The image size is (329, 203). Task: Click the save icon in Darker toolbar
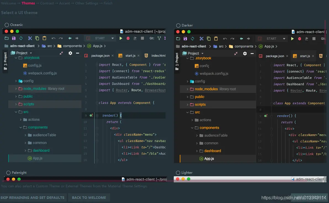click(185, 39)
